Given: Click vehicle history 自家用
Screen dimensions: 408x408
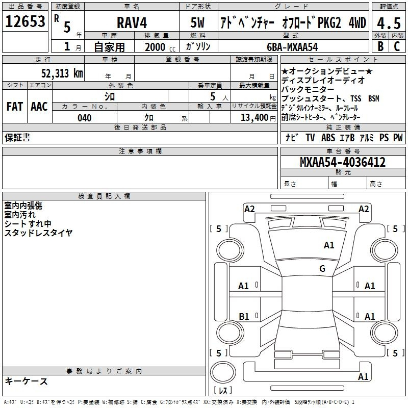Looking at the screenshot, I should pos(109,47).
